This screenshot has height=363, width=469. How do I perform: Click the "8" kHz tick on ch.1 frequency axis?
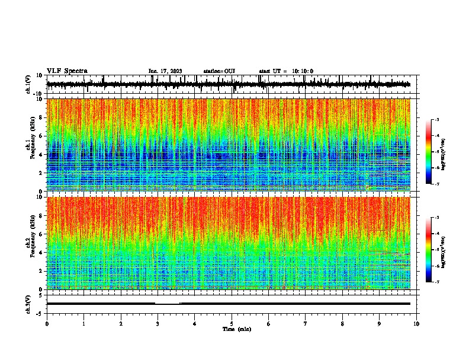(41, 117)
